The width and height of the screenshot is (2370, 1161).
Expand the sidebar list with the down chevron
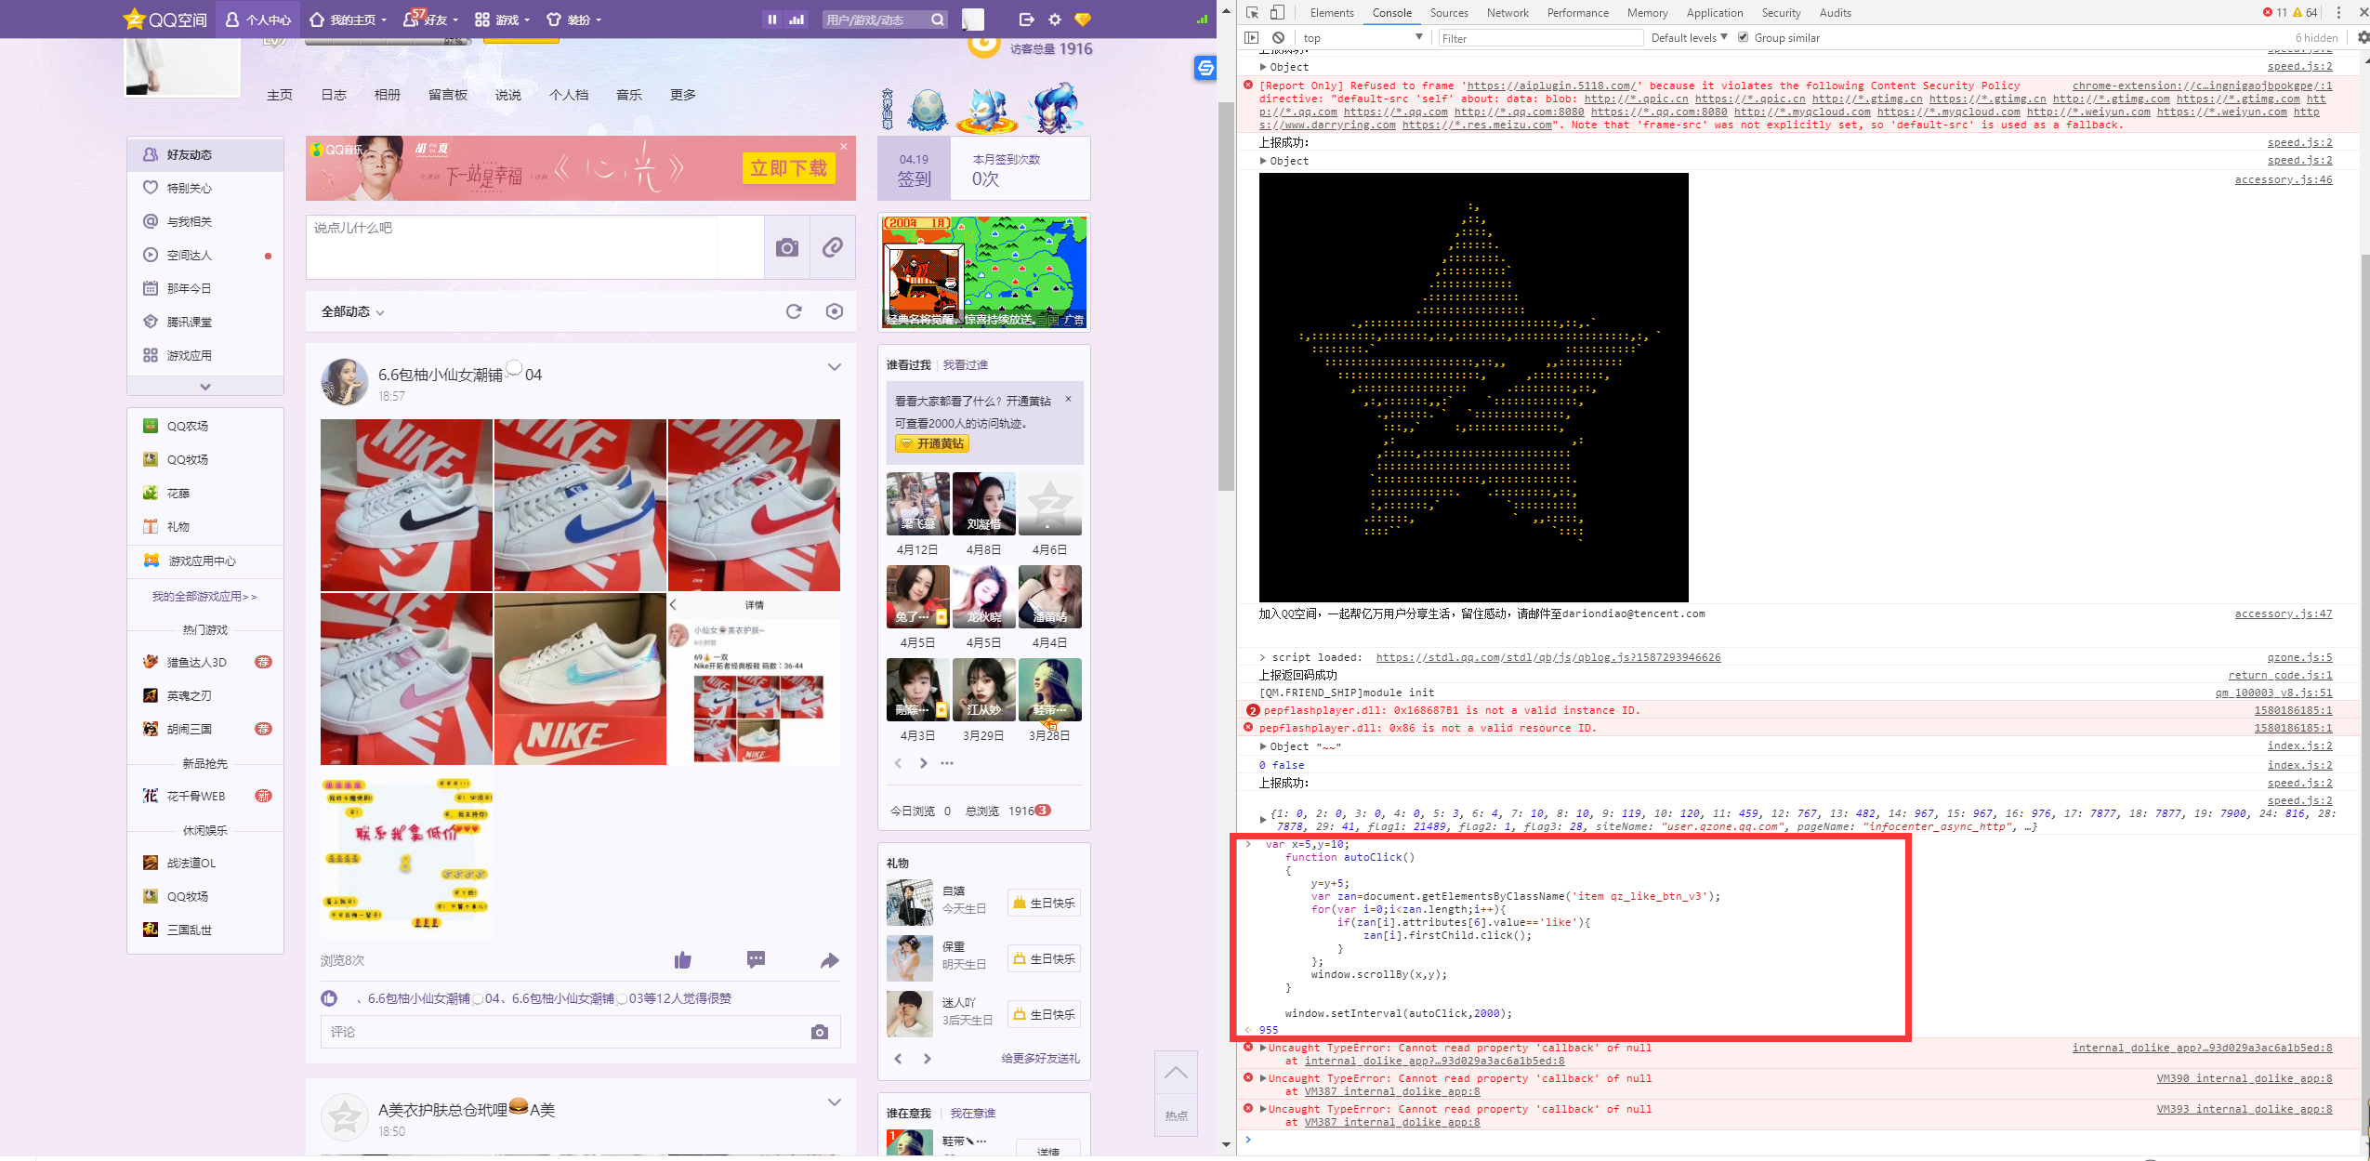(x=205, y=386)
